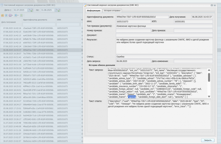Open the dropdown arrow beside the printer icon

[18, 15]
